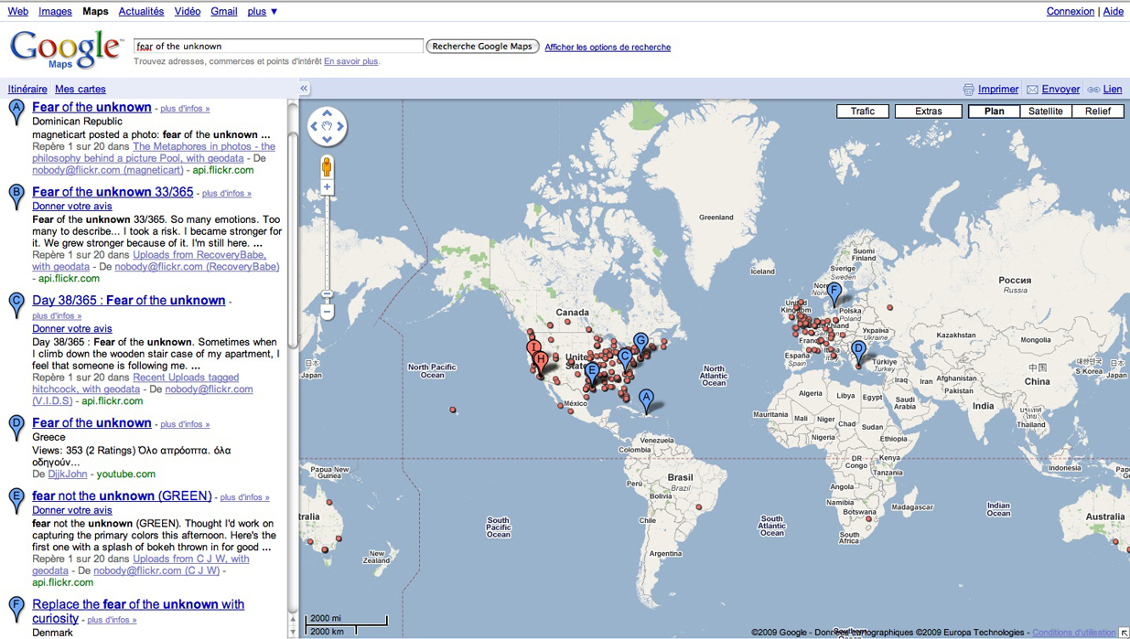Viewport: 1130px width, 639px height.
Task: Open 'Replace the fear of the unknown with curiosity'
Action: point(138,612)
